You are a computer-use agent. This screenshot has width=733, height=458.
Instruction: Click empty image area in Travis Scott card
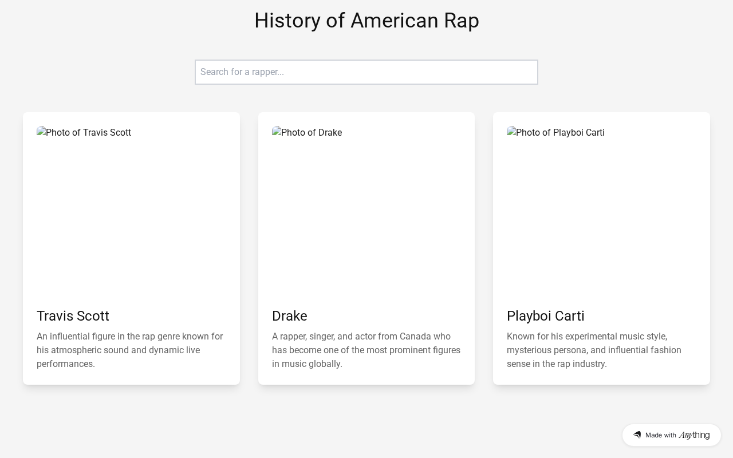(131, 218)
